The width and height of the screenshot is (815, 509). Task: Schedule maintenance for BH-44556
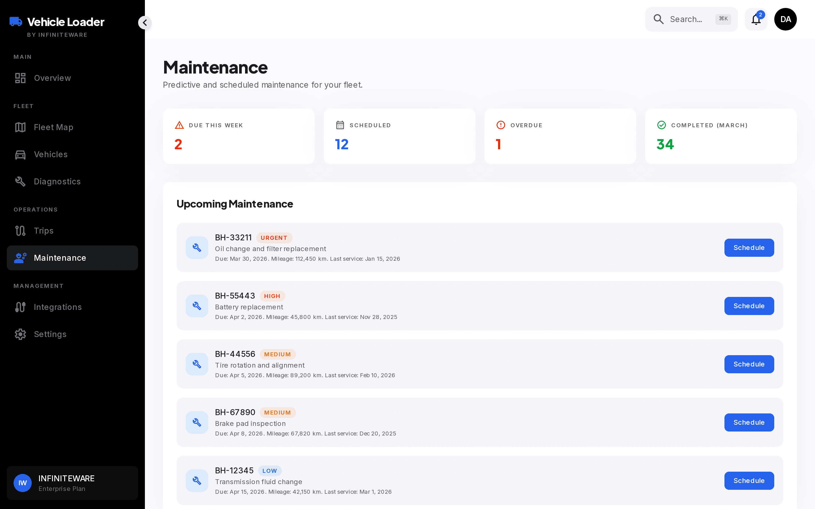click(x=749, y=364)
